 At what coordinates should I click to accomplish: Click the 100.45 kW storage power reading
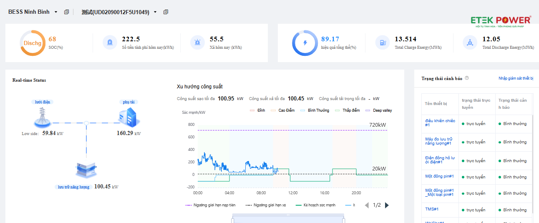coord(106,187)
